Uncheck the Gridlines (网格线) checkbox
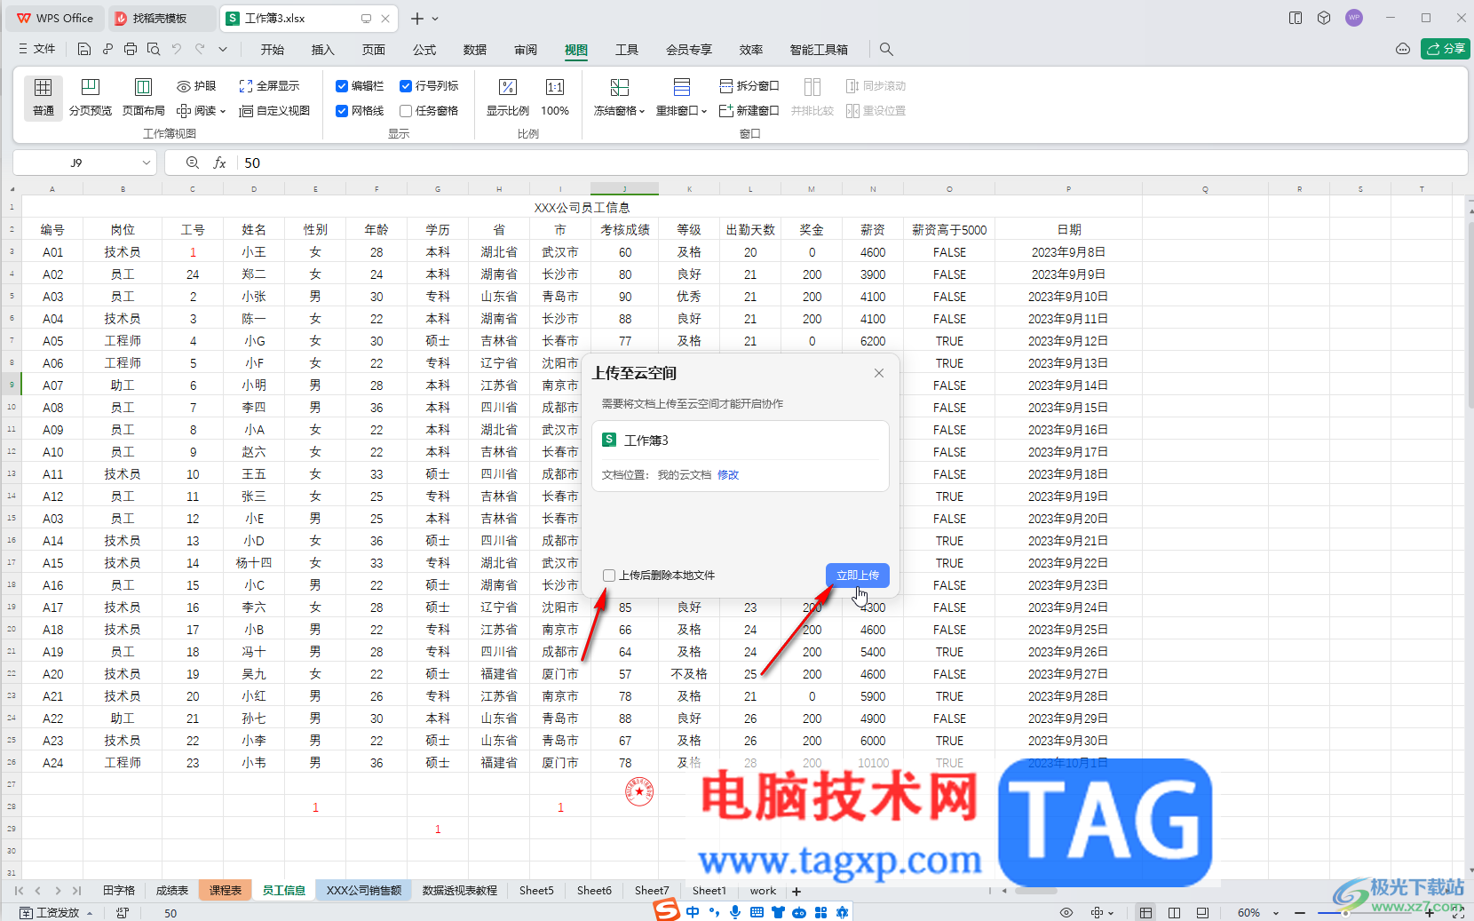 342,111
